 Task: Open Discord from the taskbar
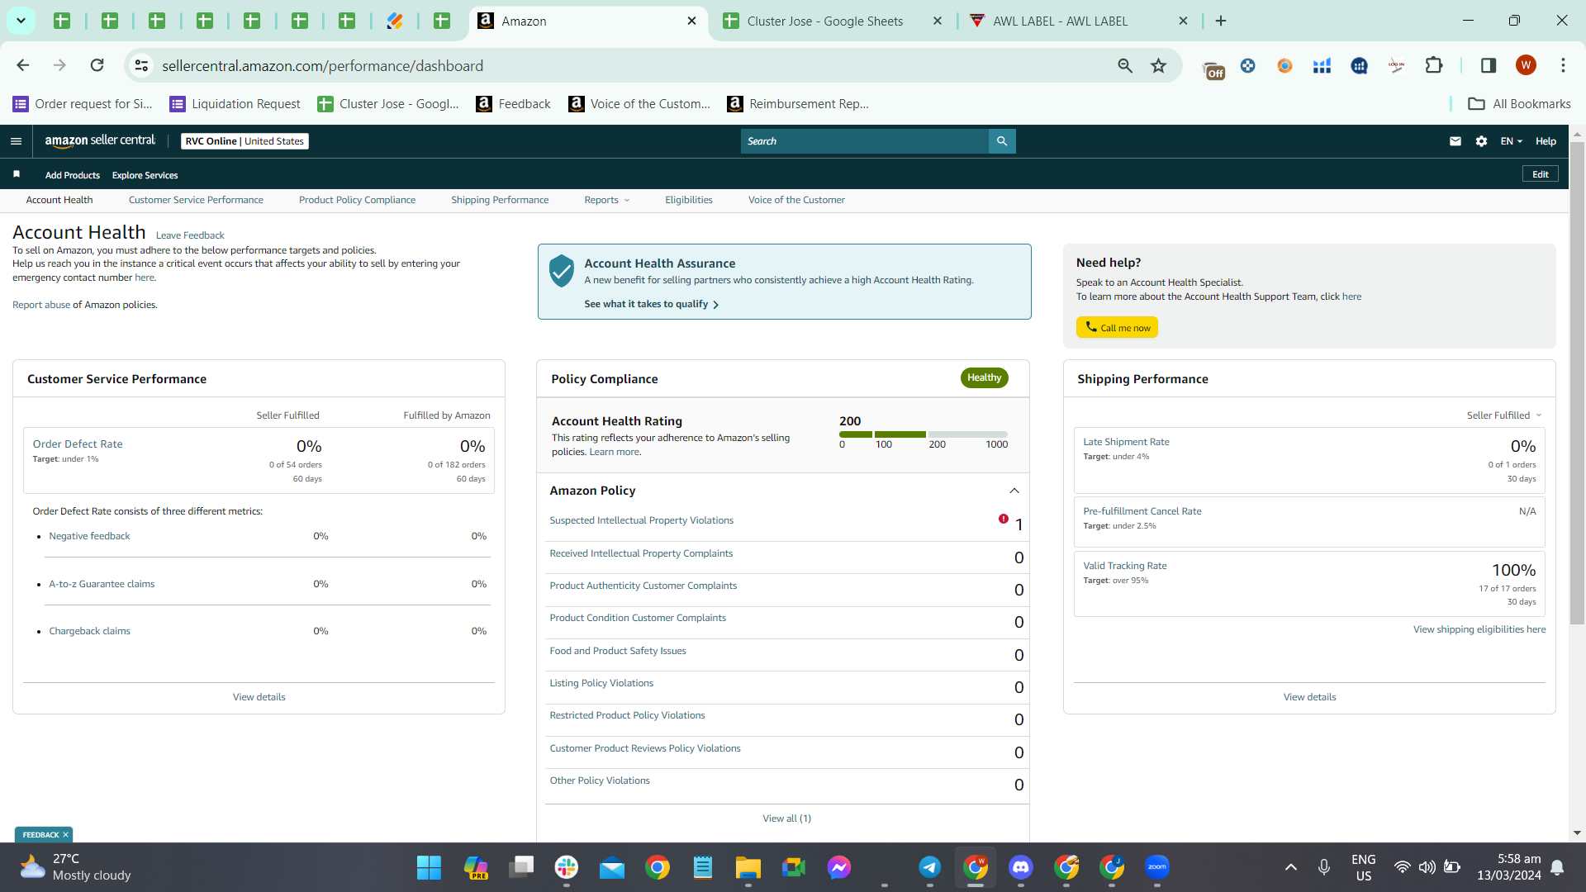pyautogui.click(x=1021, y=867)
